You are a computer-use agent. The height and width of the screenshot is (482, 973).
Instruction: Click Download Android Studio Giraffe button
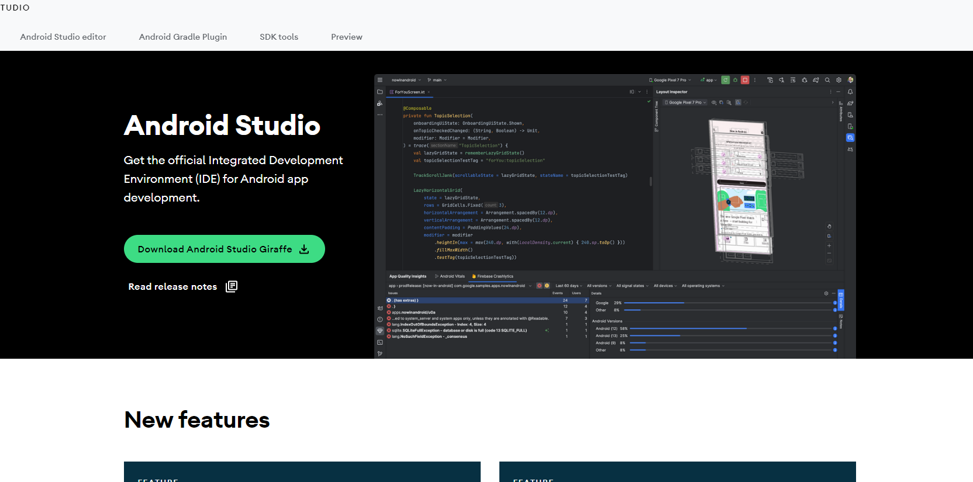(x=225, y=249)
